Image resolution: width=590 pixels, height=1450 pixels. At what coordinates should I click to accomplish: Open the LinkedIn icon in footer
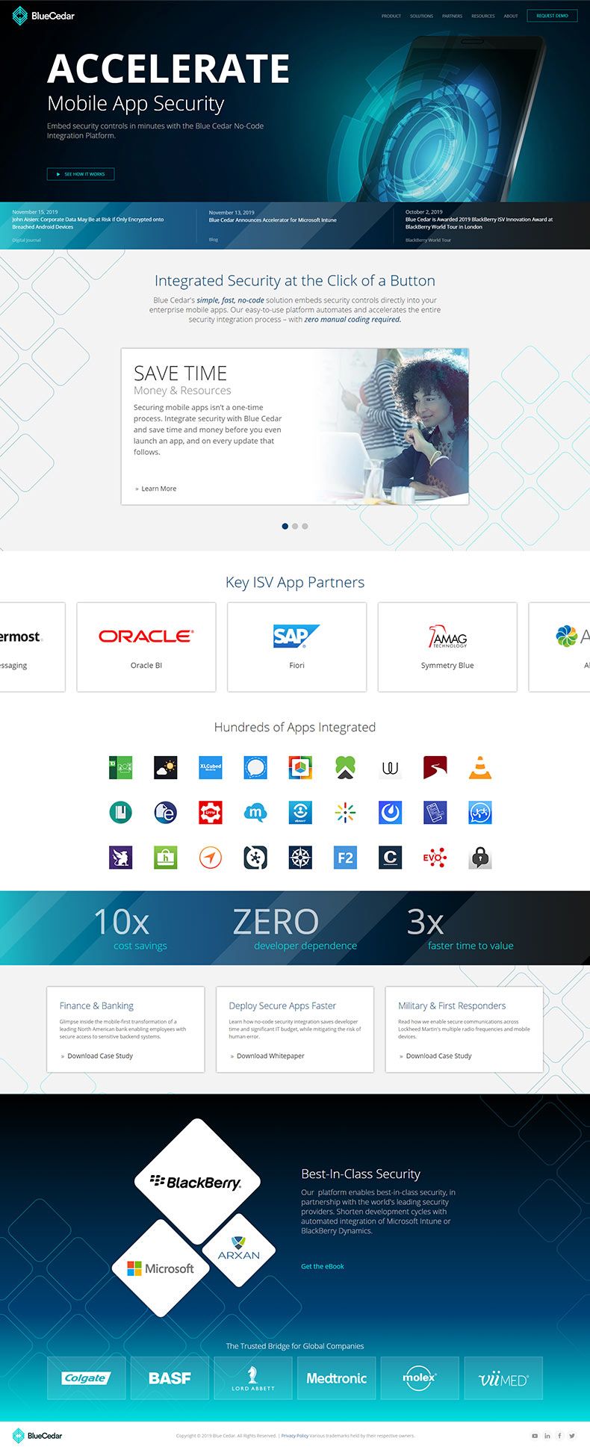click(547, 1436)
